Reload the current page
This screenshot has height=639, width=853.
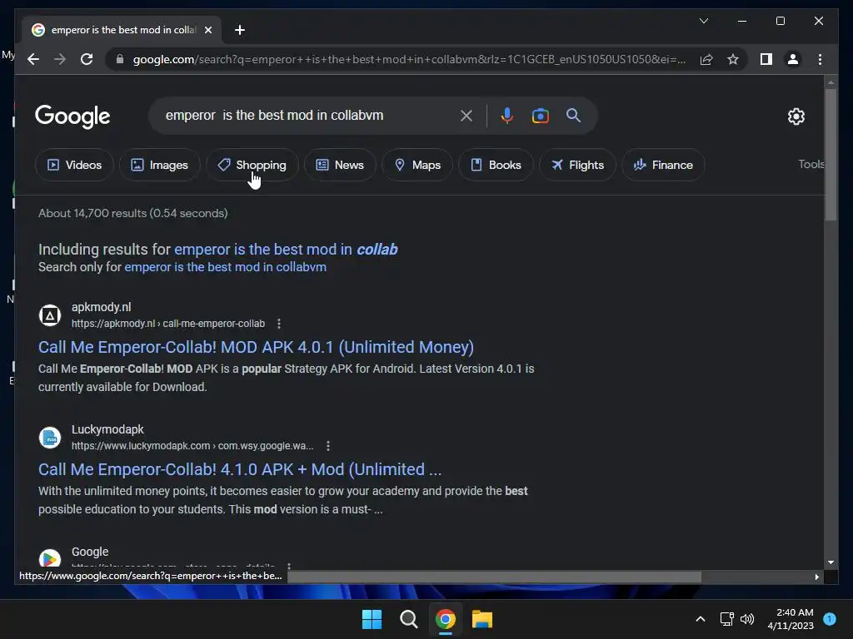tap(87, 59)
